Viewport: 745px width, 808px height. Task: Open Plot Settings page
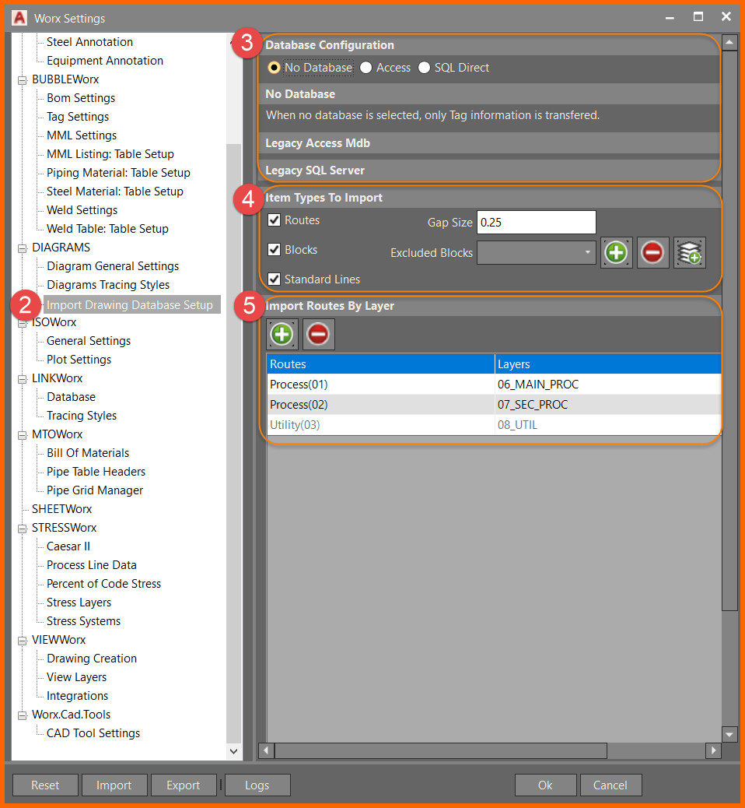tap(79, 359)
